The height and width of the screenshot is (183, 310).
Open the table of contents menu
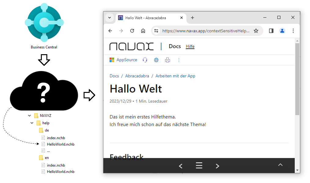point(199,165)
